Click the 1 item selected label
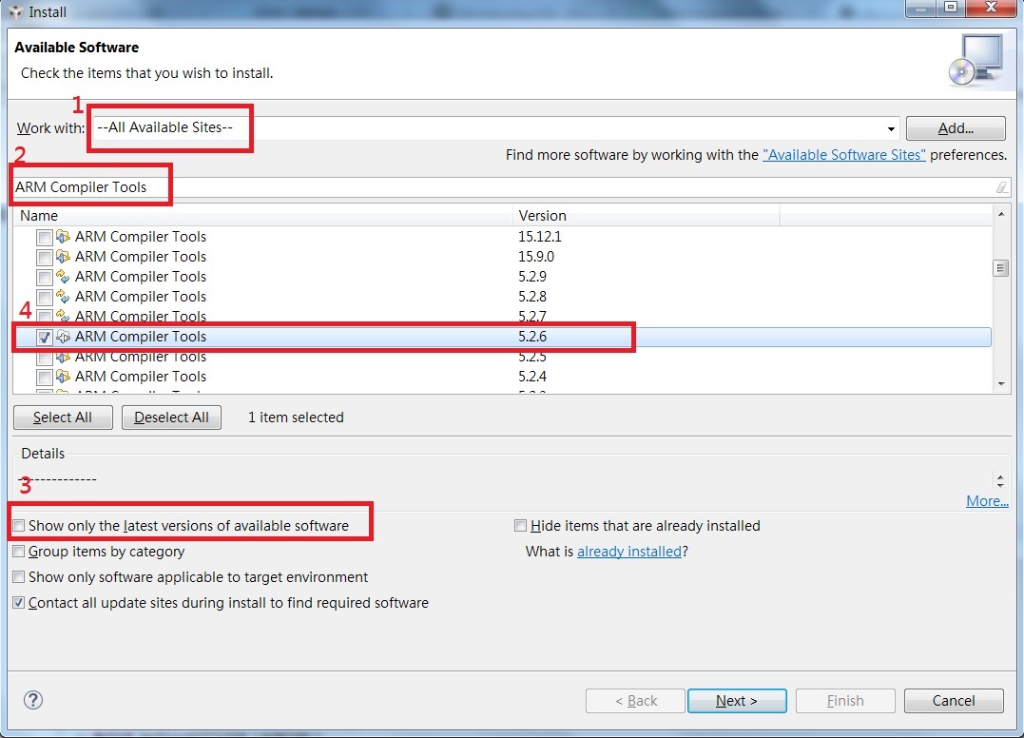 296,418
